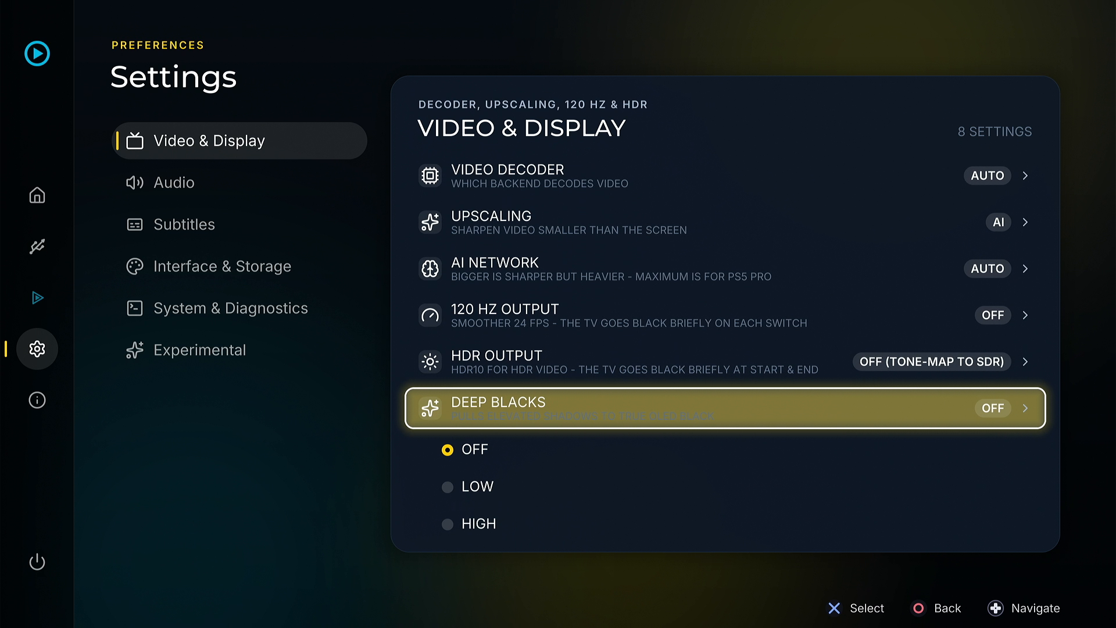Open the player triangle sidebar icon
Viewport: 1116px width, 628px height.
[x=37, y=298]
